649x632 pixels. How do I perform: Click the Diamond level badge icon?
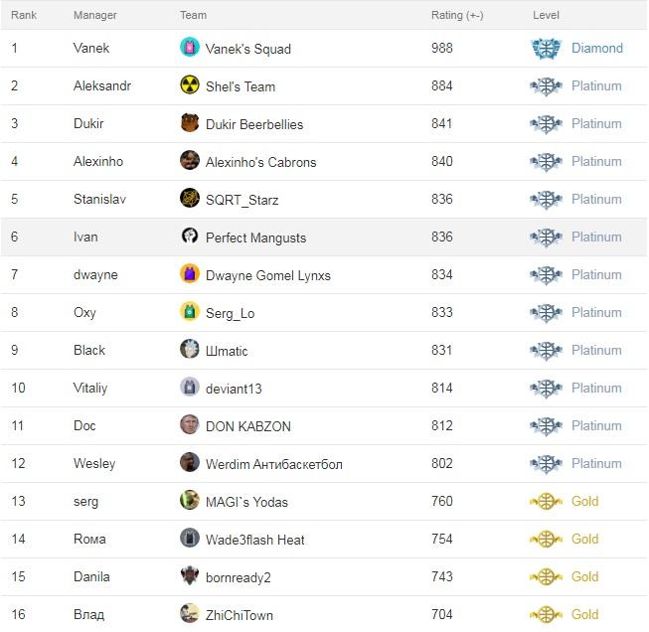[546, 48]
